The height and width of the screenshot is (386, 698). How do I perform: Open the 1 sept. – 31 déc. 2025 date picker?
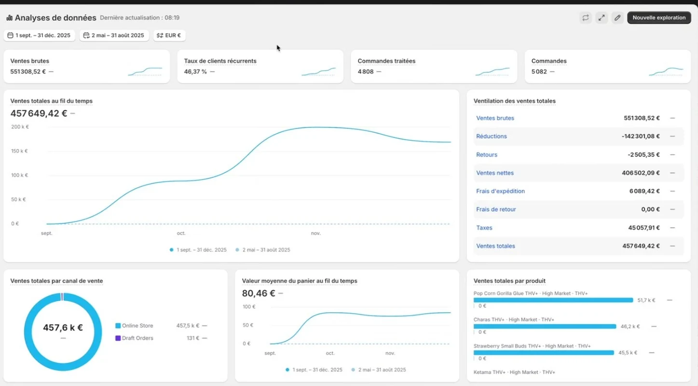[40, 35]
